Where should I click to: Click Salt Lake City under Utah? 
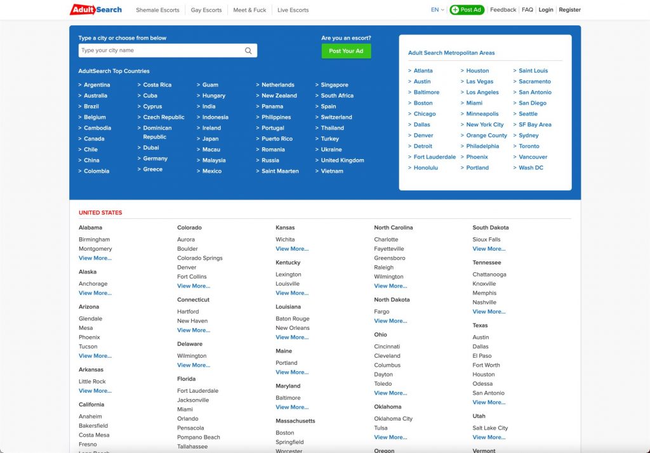[x=490, y=428]
